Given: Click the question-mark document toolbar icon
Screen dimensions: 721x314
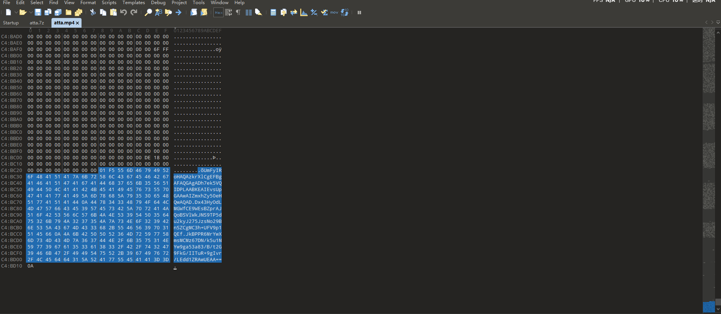Looking at the screenshot, I should pyautogui.click(x=284, y=12).
